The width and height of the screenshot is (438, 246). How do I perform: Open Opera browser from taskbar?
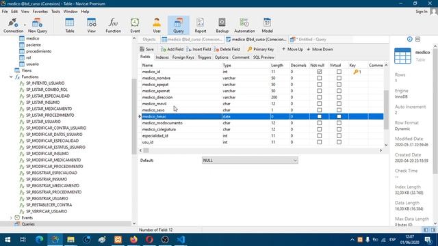point(149,240)
